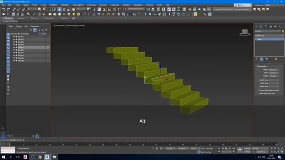
Task: Toggle visibility eye of Box001
Action: [14, 36]
